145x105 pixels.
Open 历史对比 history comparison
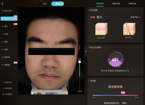tap(7, 82)
